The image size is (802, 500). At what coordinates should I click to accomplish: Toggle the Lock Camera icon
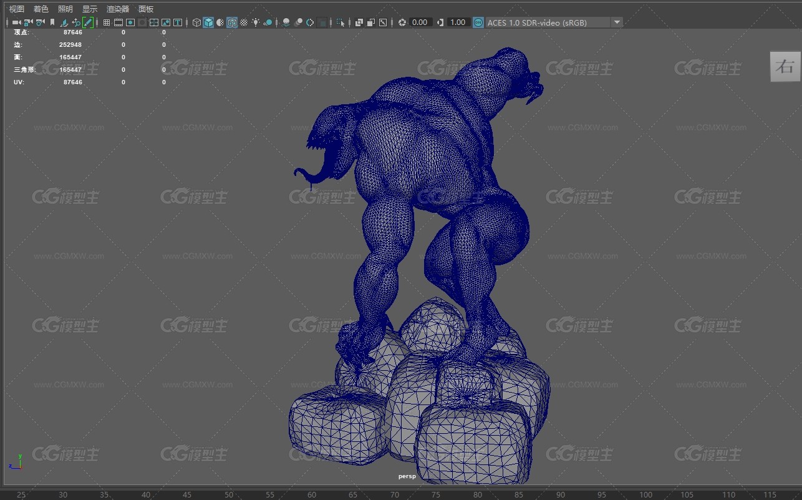pyautogui.click(x=28, y=22)
